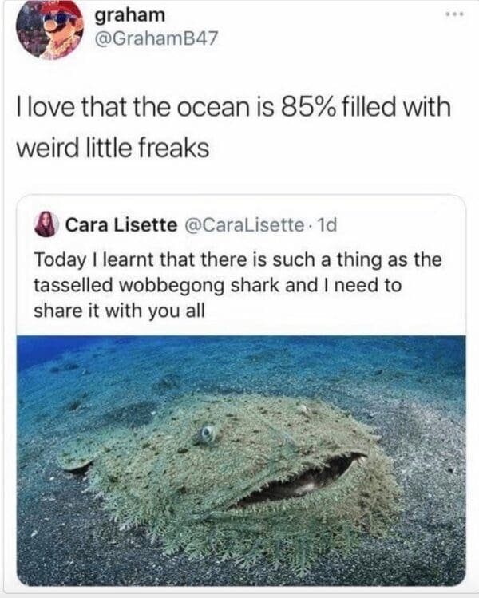Screen dimensions: 479x598
Task: Visit the @GrahamB47 handle
Action: coord(156,38)
